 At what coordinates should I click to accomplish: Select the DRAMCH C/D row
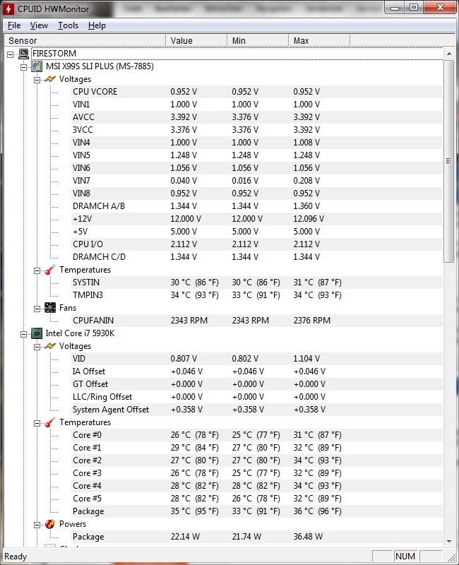click(257, 257)
